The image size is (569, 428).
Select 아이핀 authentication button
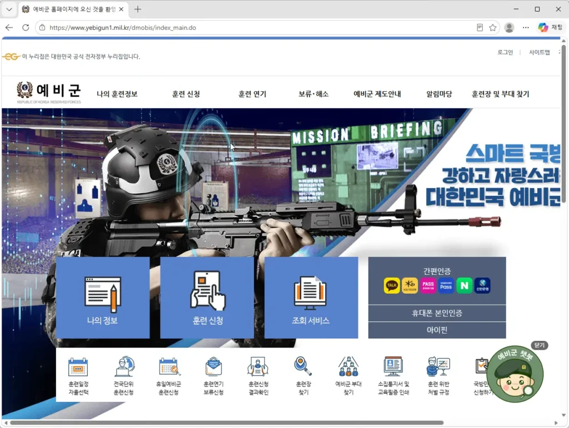pyautogui.click(x=437, y=330)
